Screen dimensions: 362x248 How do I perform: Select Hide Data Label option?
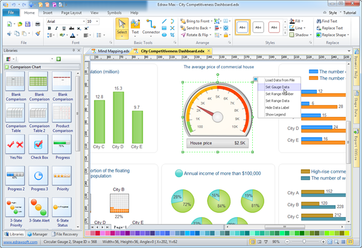click(x=279, y=108)
